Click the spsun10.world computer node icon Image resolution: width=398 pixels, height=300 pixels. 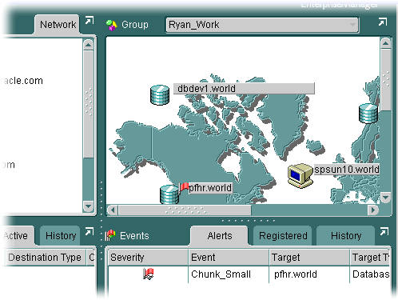[x=300, y=176]
